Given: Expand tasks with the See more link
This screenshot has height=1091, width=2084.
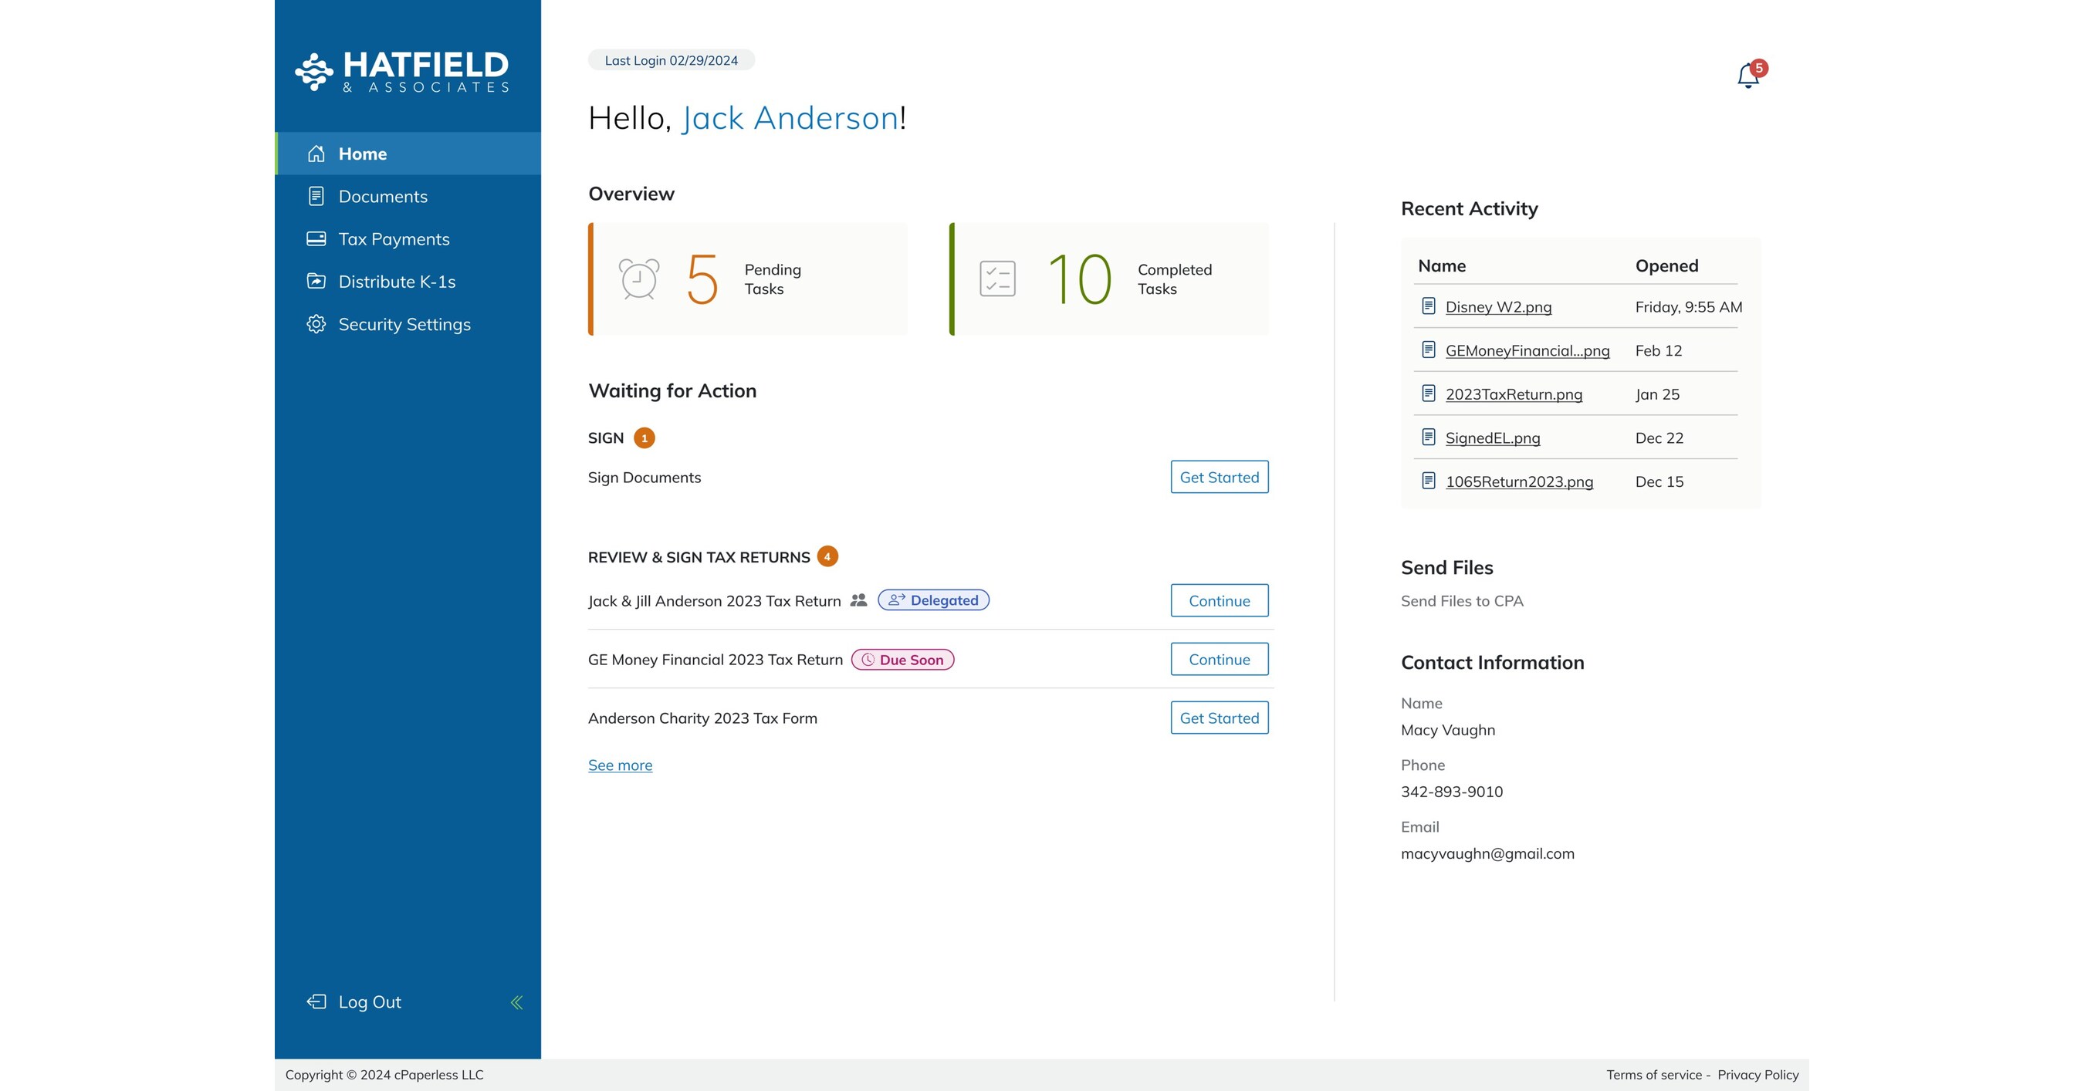Looking at the screenshot, I should (x=620, y=765).
